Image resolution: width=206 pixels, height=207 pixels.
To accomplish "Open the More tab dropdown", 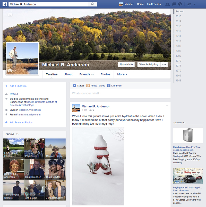I will point(122,74).
